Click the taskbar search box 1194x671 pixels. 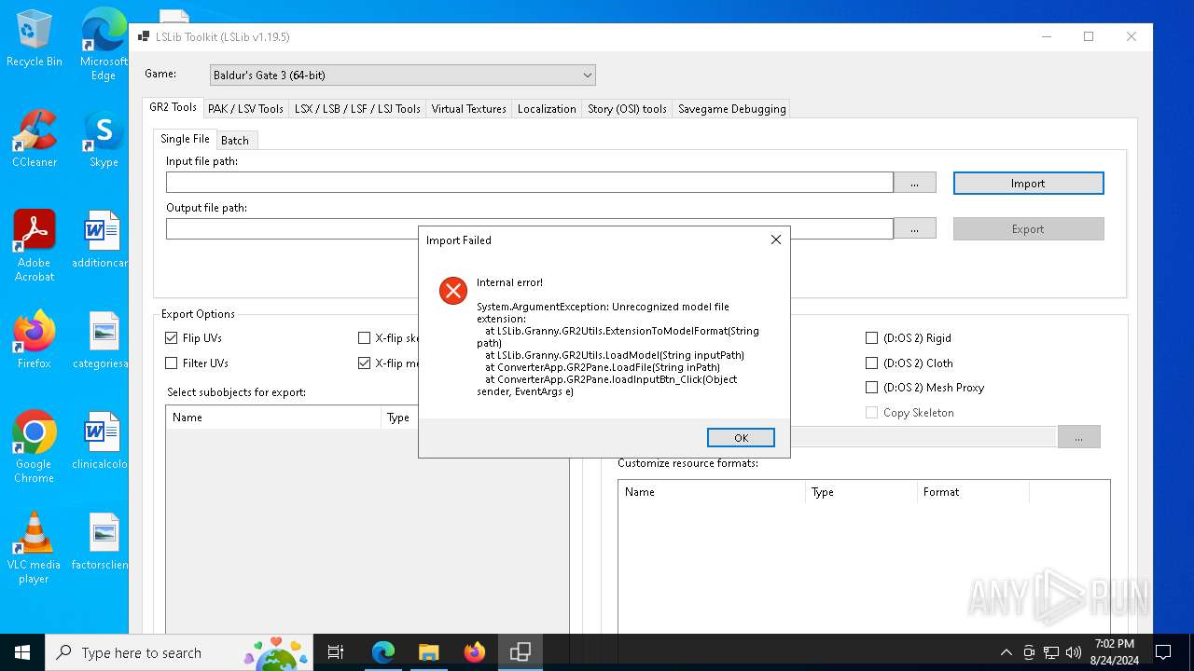click(179, 652)
